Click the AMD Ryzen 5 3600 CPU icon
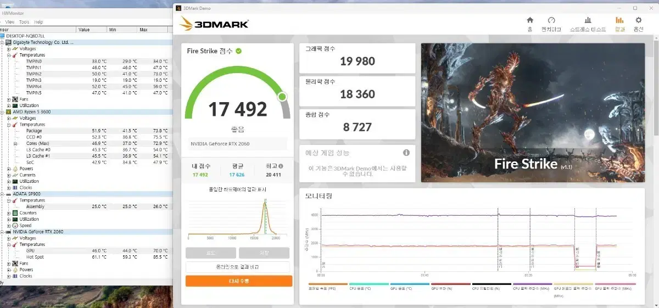This screenshot has width=659, height=308. [x=8, y=111]
